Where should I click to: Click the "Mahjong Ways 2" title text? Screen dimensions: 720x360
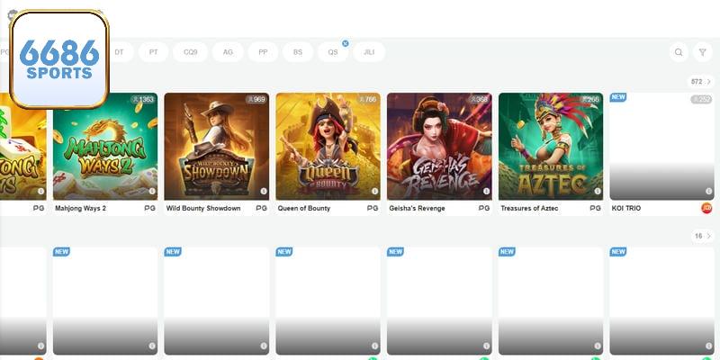[80, 208]
